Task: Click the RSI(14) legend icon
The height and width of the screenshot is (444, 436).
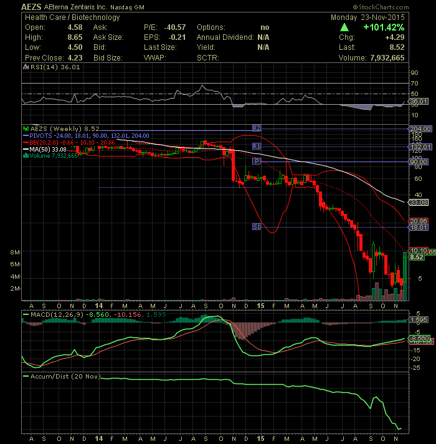Action: [x=25, y=67]
